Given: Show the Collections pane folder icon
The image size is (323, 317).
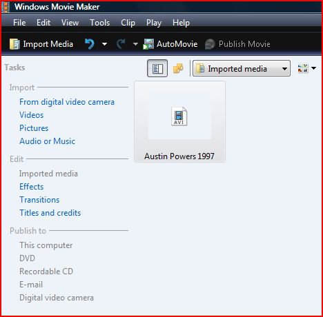Looking at the screenshot, I should point(178,68).
